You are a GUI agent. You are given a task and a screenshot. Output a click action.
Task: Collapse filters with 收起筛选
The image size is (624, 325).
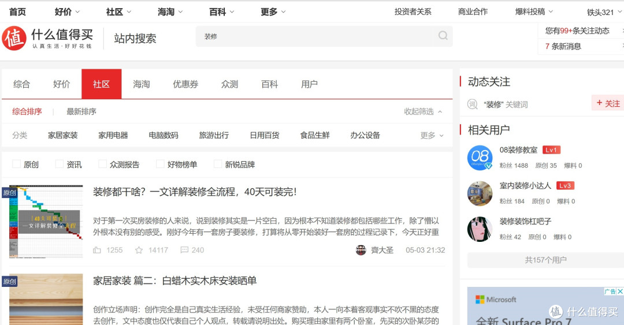423,111
